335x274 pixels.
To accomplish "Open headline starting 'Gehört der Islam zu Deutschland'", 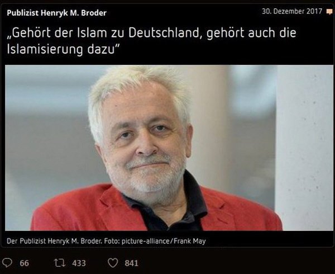I will [x=151, y=41].
